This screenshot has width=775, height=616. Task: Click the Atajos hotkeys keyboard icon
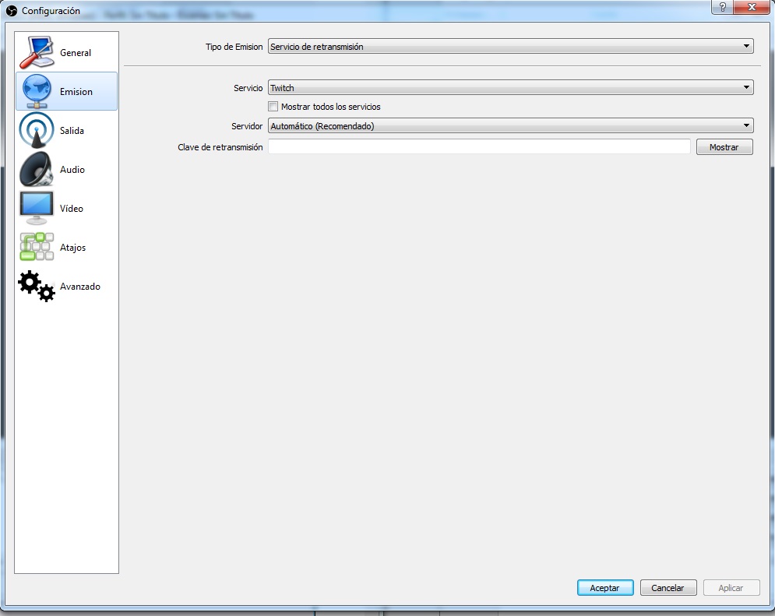pyautogui.click(x=36, y=247)
